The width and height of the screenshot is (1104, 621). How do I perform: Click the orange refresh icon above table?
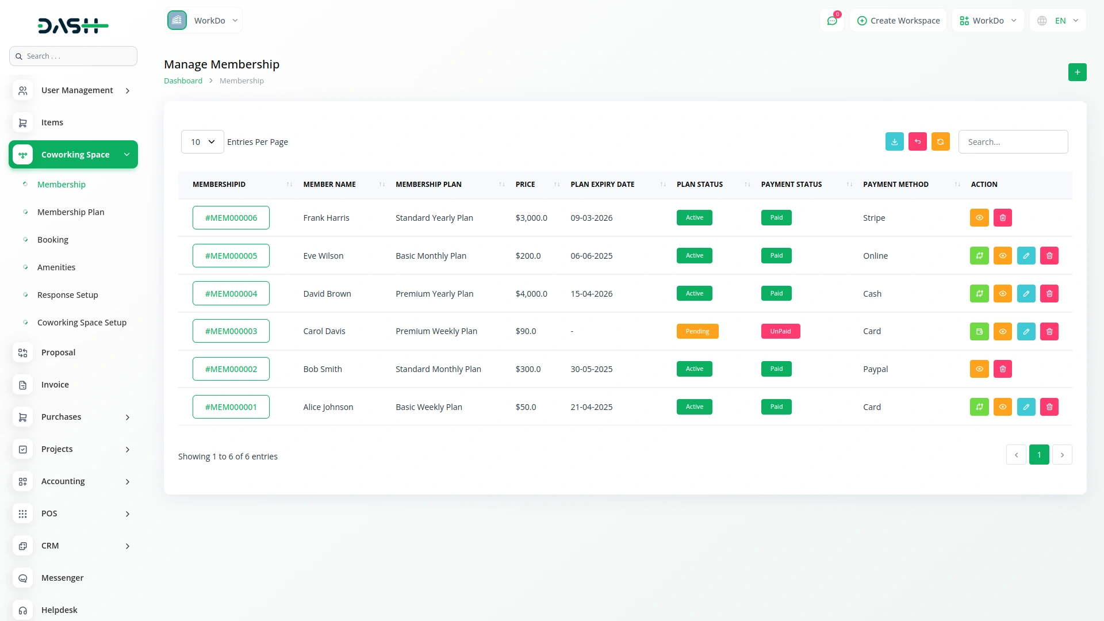(x=940, y=141)
